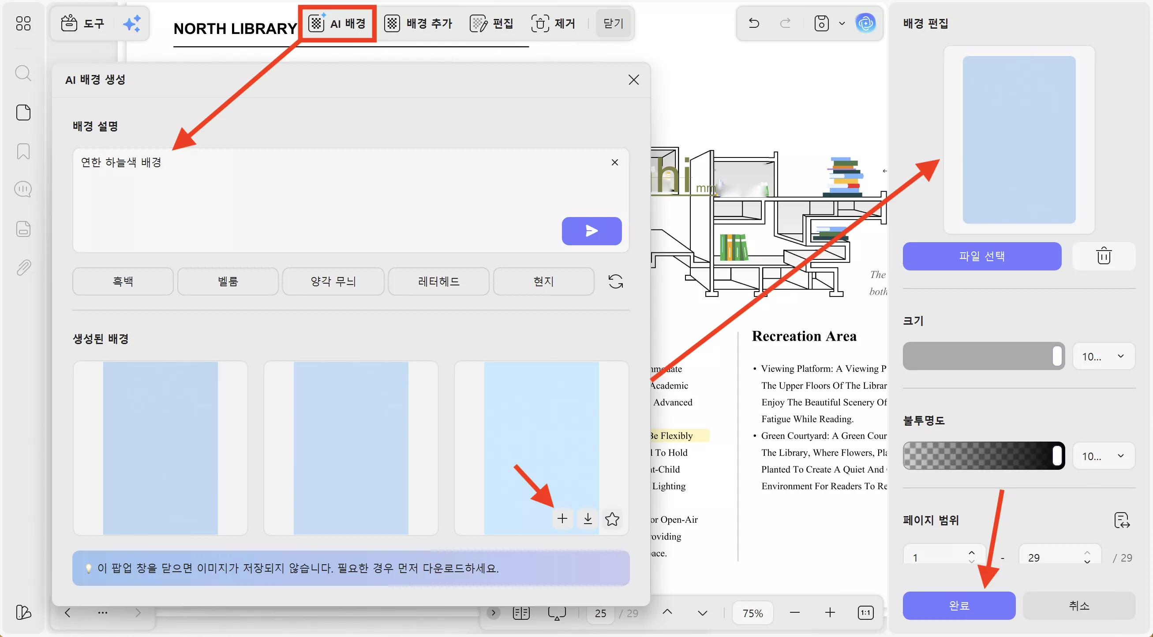Select the 제거 background removal tool
The height and width of the screenshot is (637, 1153).
pyautogui.click(x=554, y=23)
